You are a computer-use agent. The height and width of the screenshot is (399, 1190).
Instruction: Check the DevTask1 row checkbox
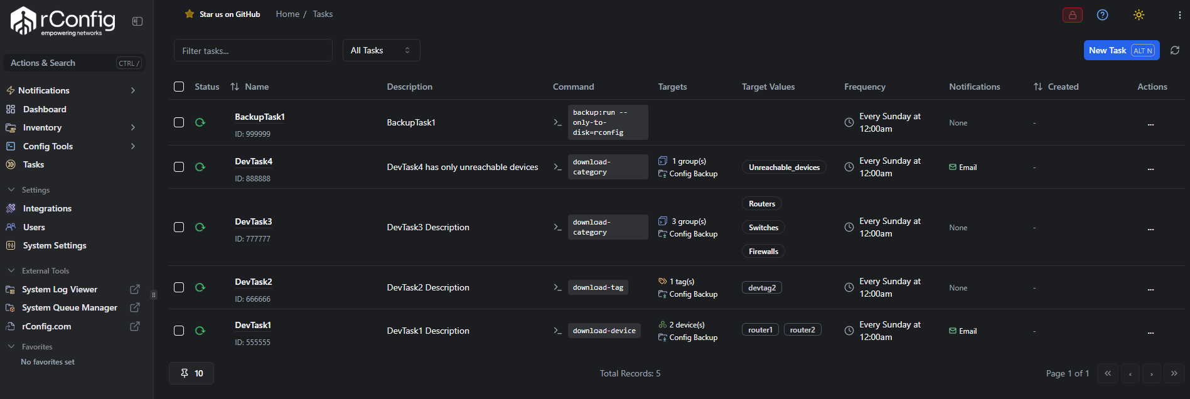[x=179, y=331]
